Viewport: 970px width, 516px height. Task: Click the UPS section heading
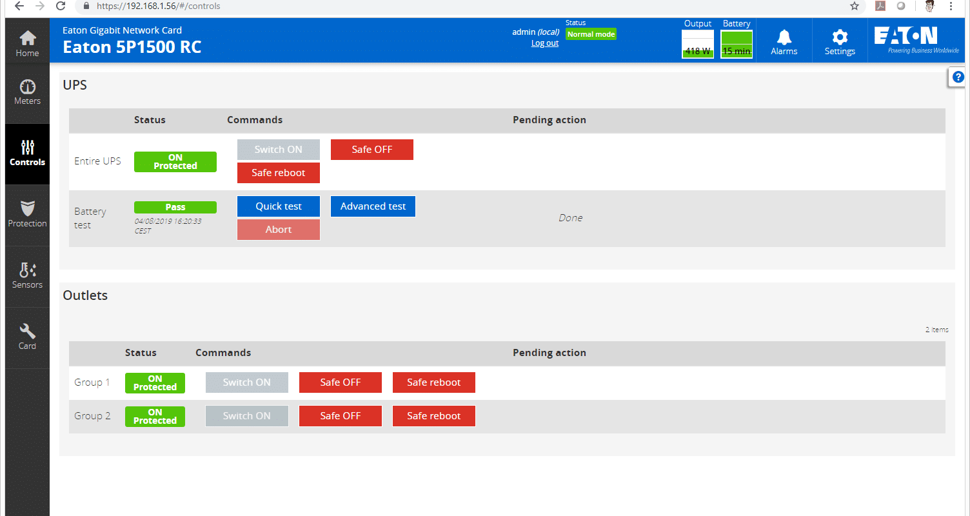point(75,84)
